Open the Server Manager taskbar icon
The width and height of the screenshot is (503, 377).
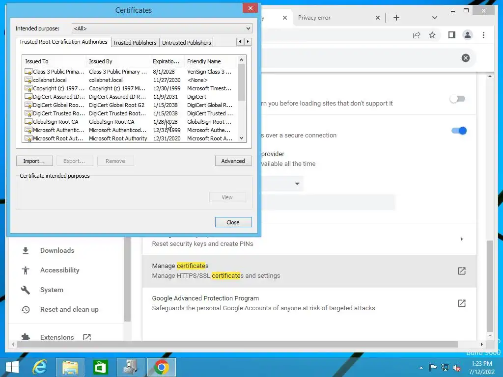pyautogui.click(x=131, y=367)
